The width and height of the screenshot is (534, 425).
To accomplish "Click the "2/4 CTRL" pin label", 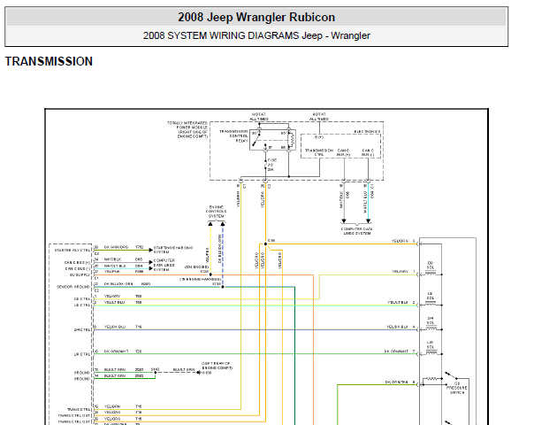I will pos(82,330).
